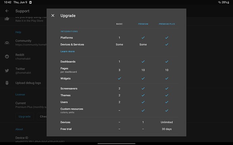
Task: Click the Wi-Fi status icon
Action: coord(219,2)
